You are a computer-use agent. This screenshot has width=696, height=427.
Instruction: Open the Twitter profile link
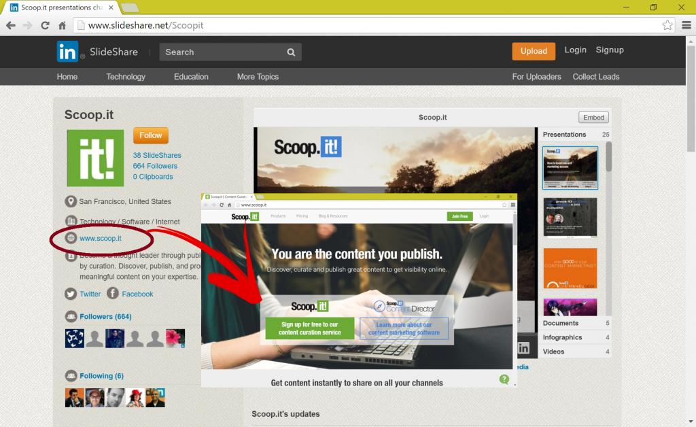[x=90, y=294]
